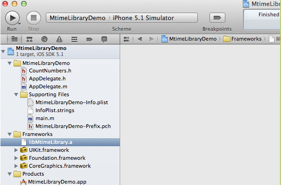
Task: Show the Breakpoint navigator
Action: [x=89, y=39]
